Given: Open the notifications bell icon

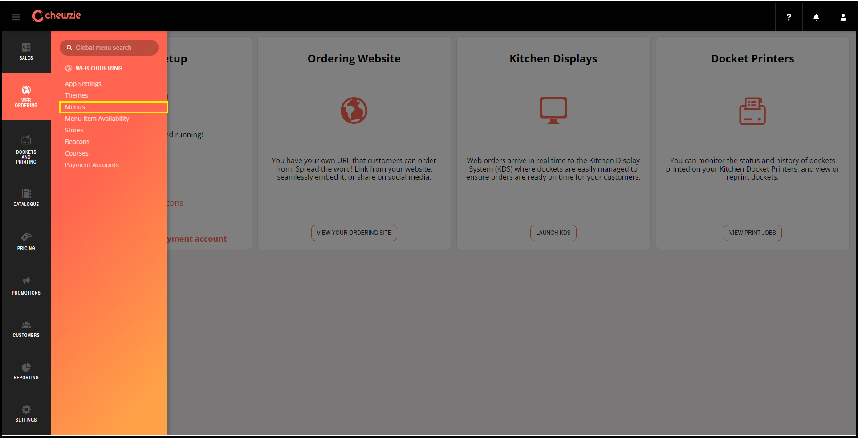Looking at the screenshot, I should (x=816, y=17).
